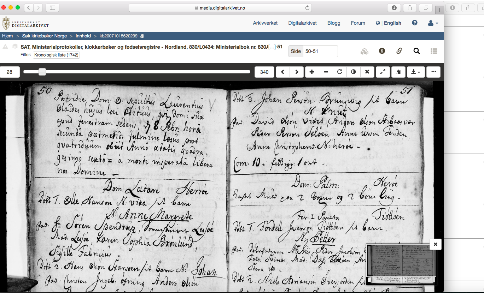
Task: Expand the user account menu
Action: pos(433,23)
